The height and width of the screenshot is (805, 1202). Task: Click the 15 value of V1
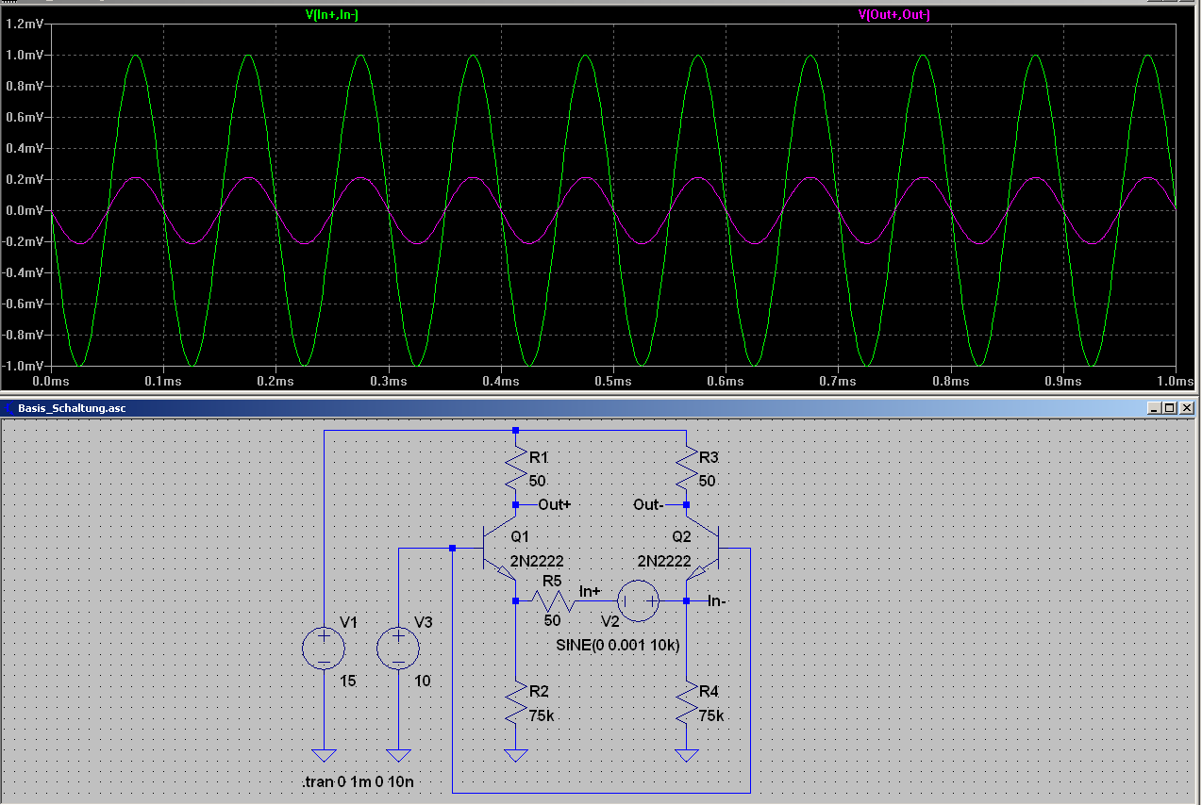[x=348, y=681]
